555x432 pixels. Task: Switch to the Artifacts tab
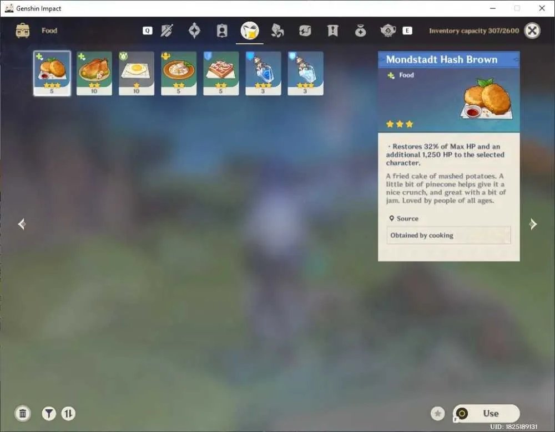coord(194,30)
